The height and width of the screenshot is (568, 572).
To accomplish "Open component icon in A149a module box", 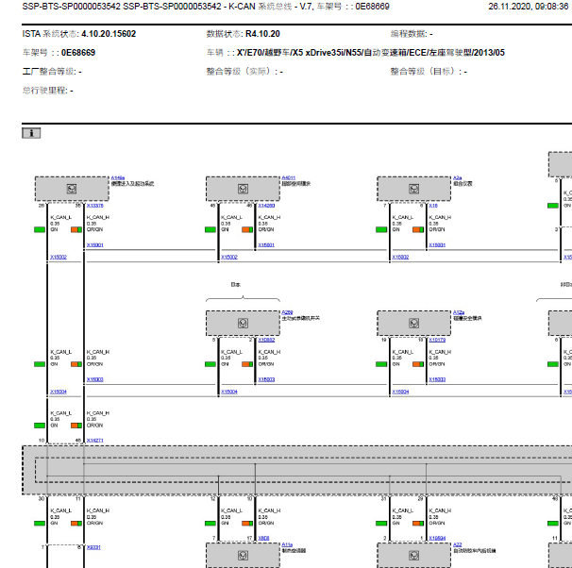I will pos(72,189).
